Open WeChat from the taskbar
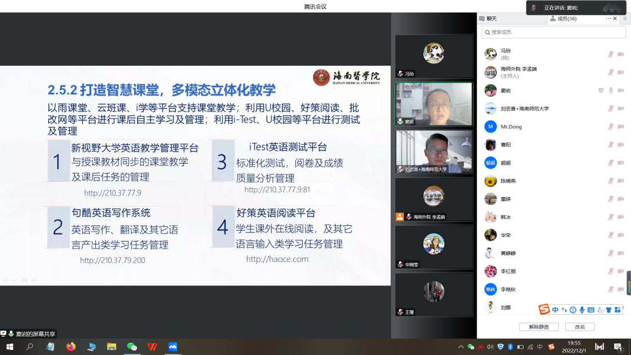 tap(132, 347)
